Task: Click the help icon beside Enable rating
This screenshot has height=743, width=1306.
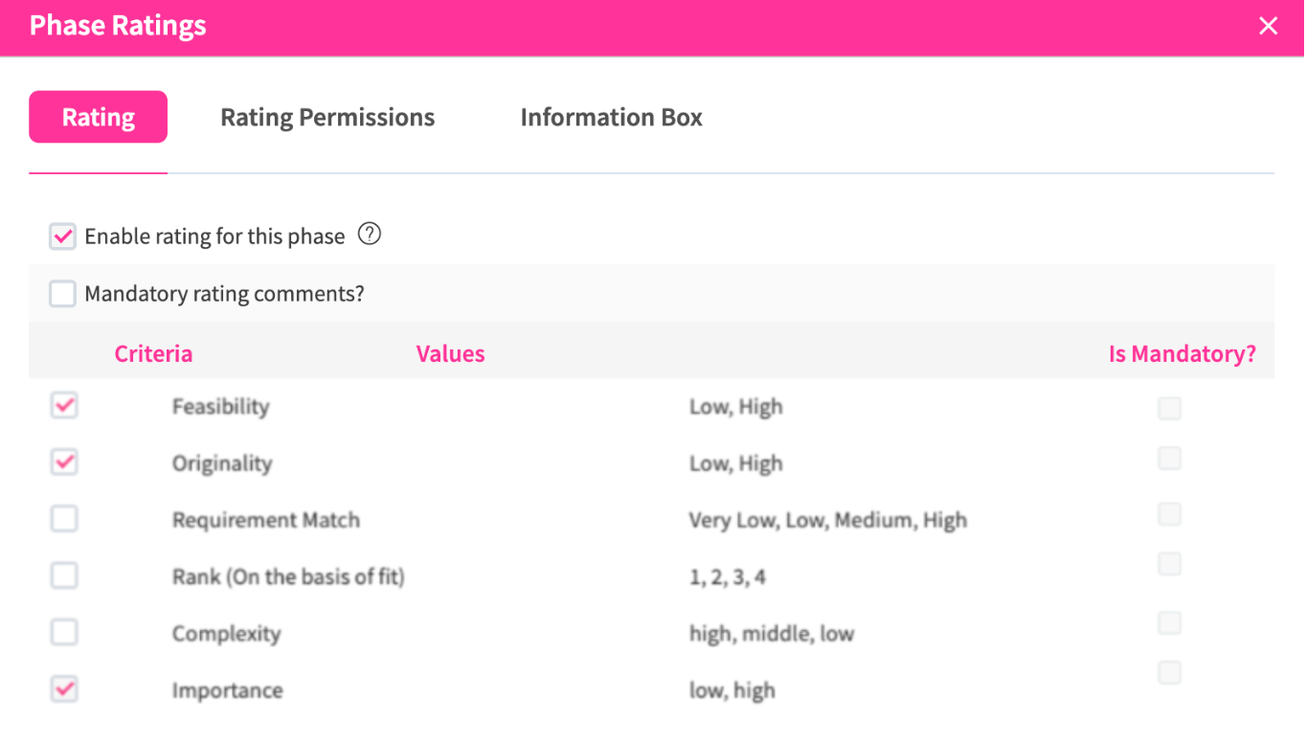Action: click(x=370, y=235)
